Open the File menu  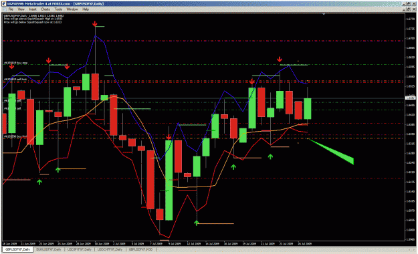11,9
